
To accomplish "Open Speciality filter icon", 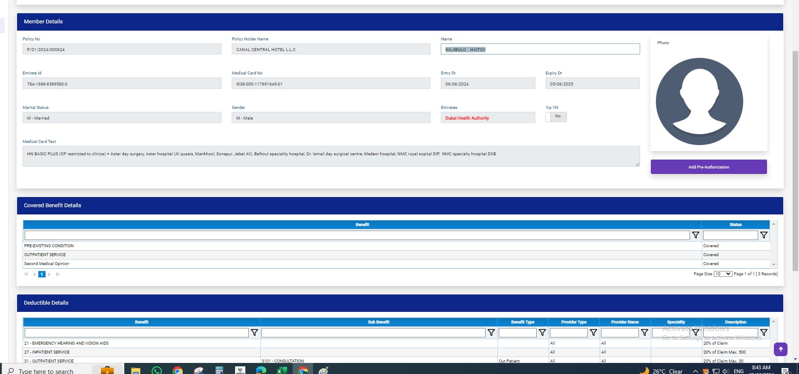I will 696,332.
